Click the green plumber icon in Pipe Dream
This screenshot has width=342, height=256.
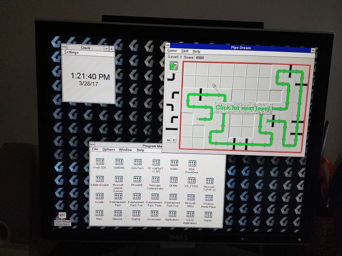click(x=174, y=66)
